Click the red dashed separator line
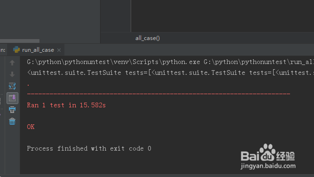Screen dimensions: 314x177 click(158, 94)
